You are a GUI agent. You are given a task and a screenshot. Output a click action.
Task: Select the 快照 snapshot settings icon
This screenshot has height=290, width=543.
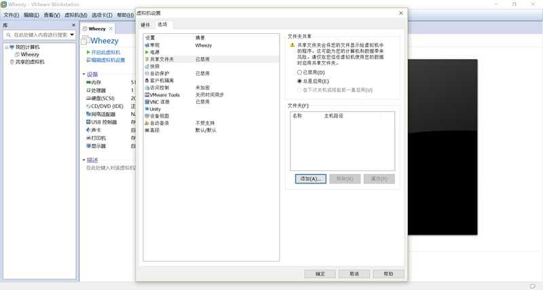(x=147, y=67)
